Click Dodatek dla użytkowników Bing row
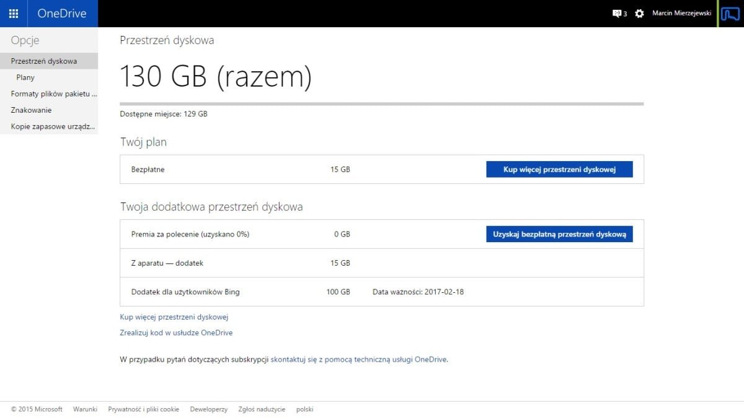 coord(382,292)
